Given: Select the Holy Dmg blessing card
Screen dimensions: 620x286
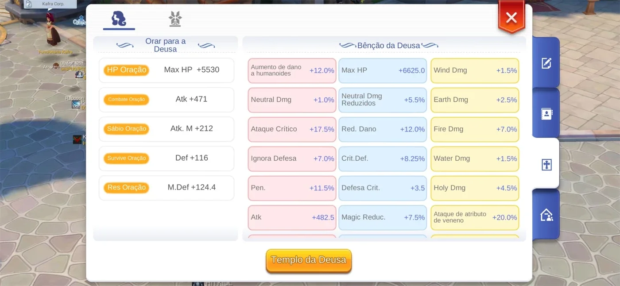Looking at the screenshot, I should pyautogui.click(x=475, y=188).
